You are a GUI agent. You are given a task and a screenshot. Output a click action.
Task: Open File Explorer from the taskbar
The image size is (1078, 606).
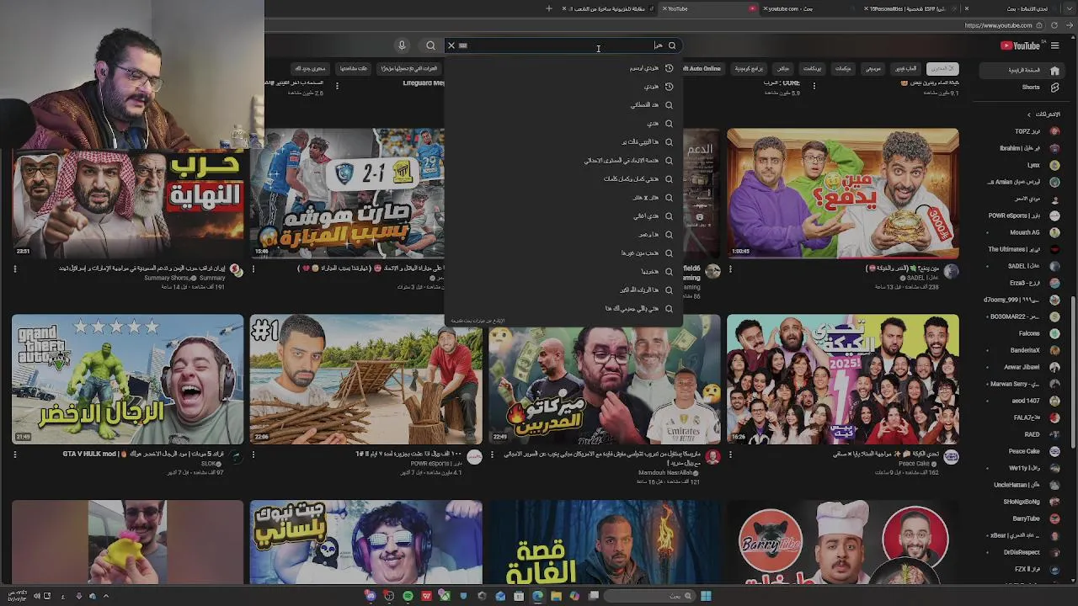coord(556,596)
